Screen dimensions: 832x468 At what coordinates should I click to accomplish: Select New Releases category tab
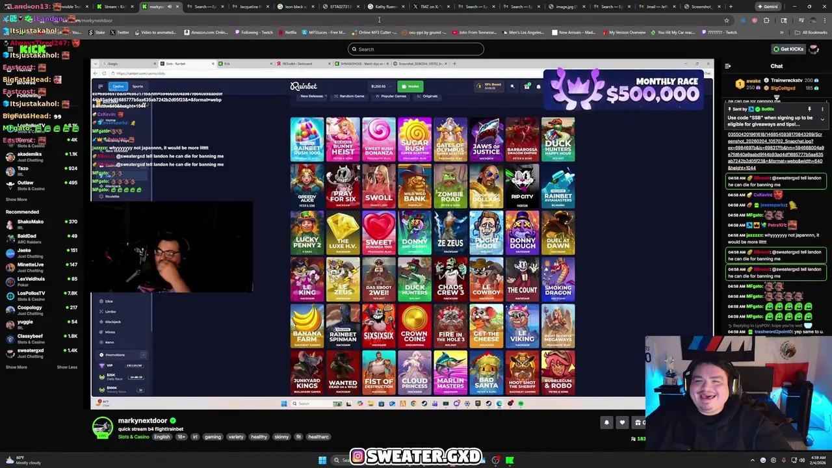point(311,96)
